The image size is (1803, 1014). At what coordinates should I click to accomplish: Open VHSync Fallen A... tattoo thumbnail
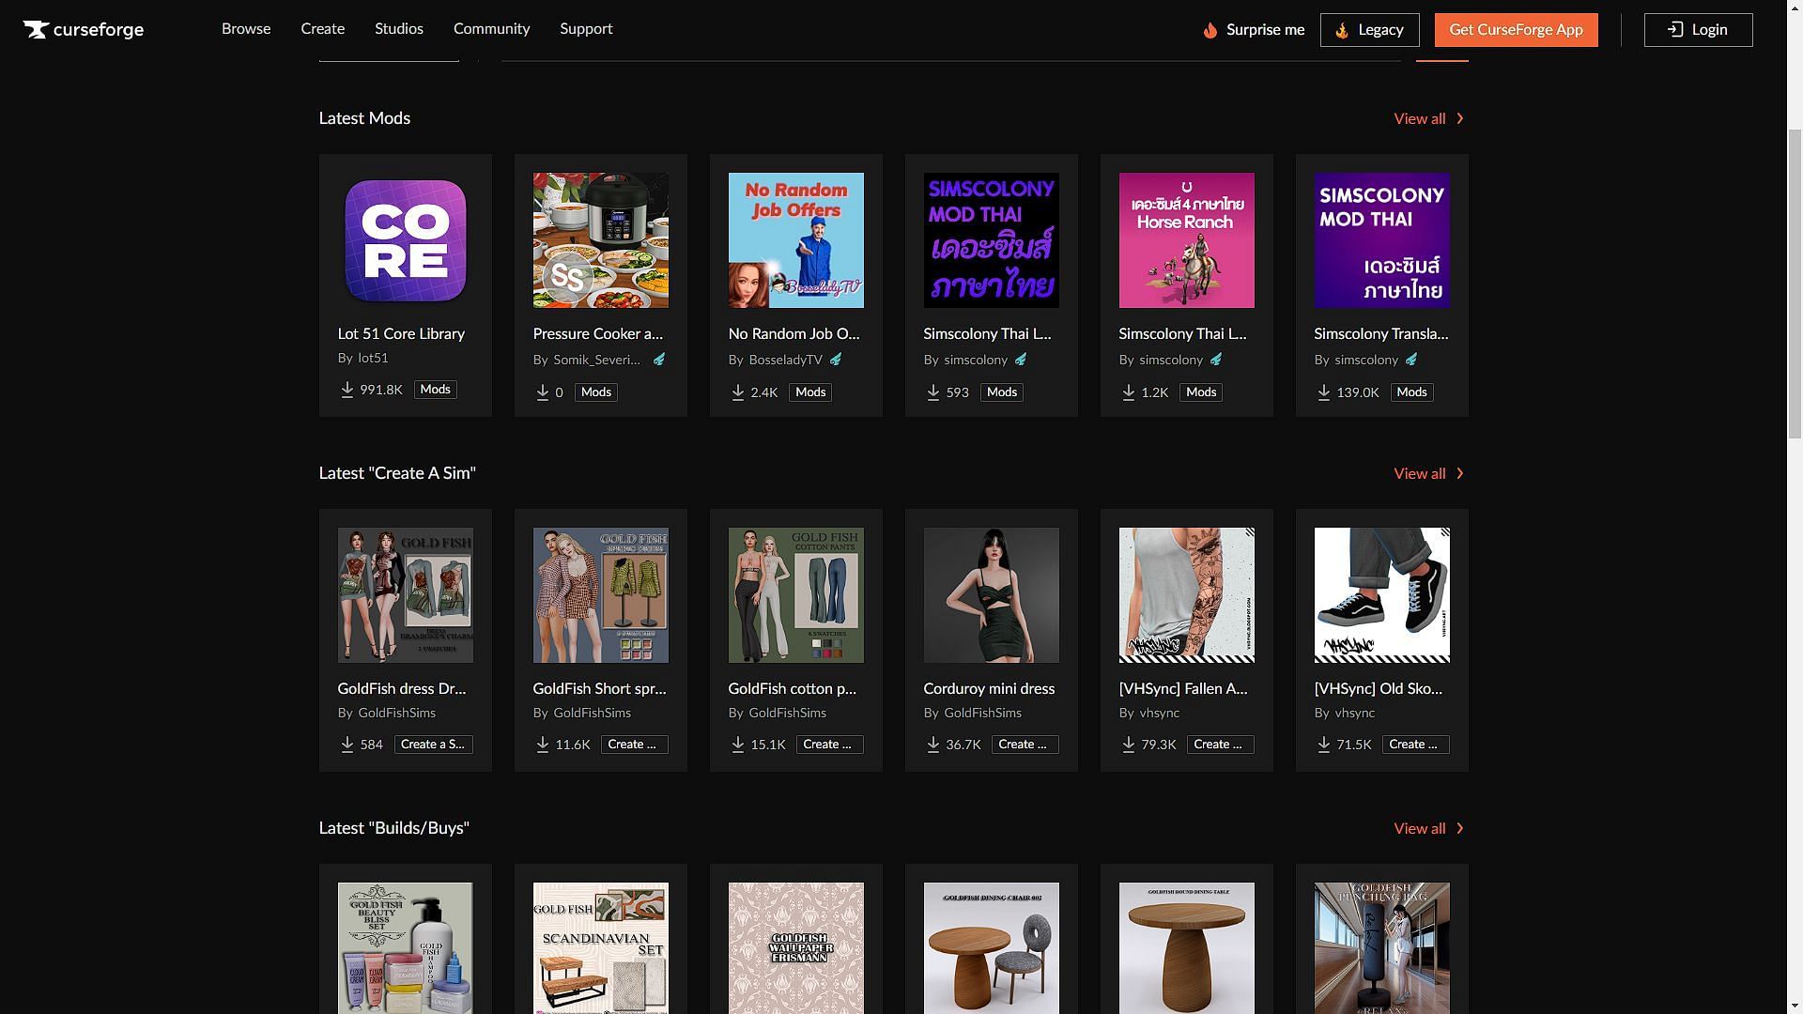click(x=1187, y=595)
